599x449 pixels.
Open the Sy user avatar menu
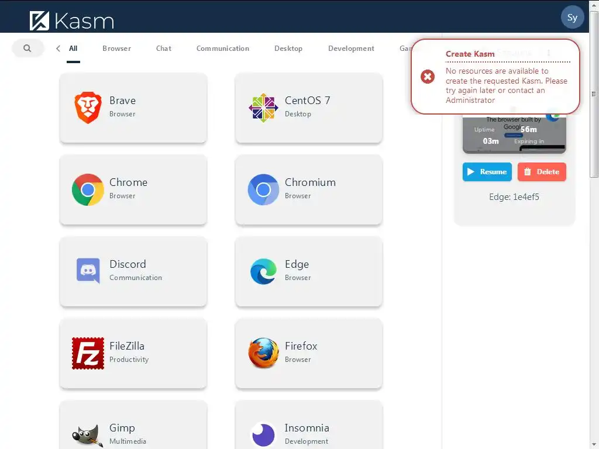tap(572, 17)
